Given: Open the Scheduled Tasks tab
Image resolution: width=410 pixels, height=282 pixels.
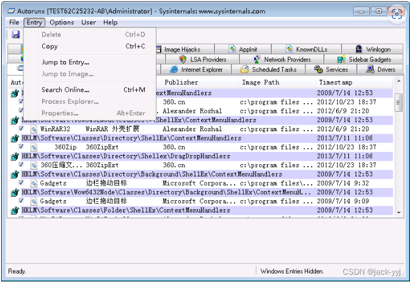Looking at the screenshot, I should pos(268,70).
